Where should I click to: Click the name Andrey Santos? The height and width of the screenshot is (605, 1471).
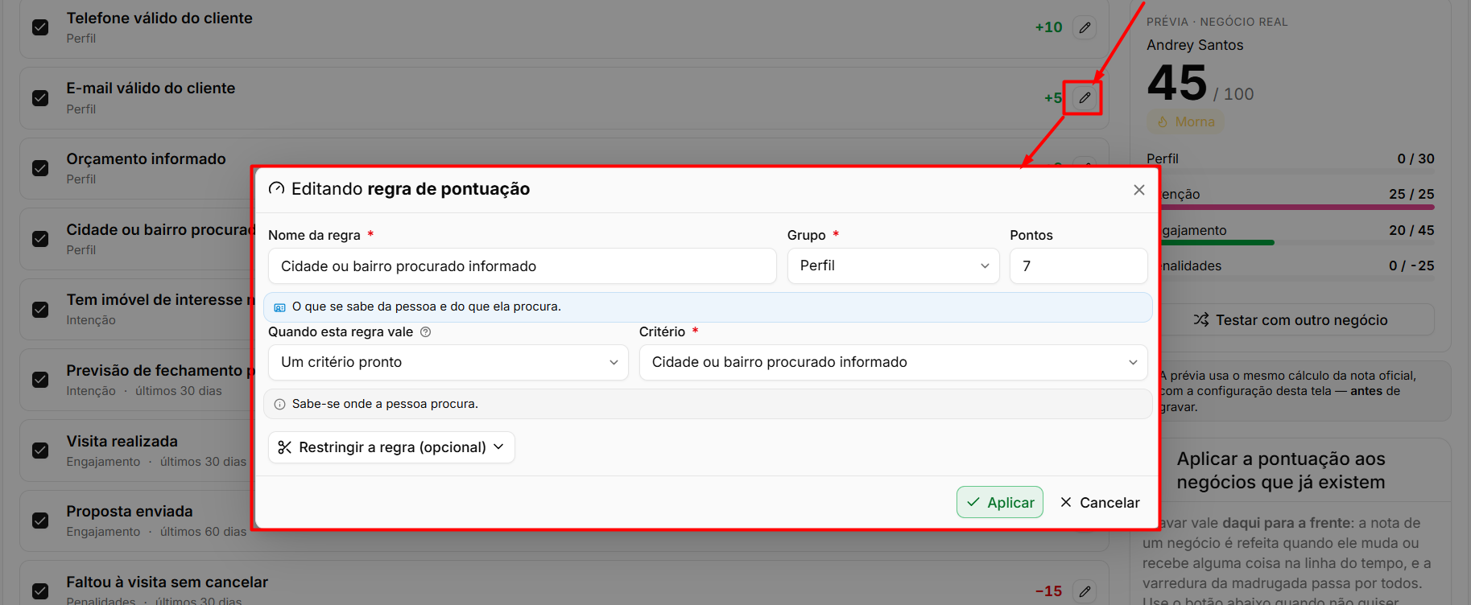click(x=1195, y=45)
